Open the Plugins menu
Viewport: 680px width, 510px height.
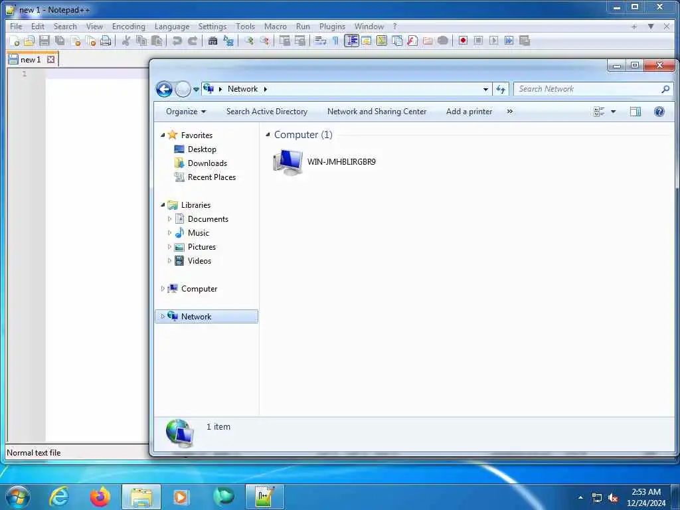[x=332, y=27]
